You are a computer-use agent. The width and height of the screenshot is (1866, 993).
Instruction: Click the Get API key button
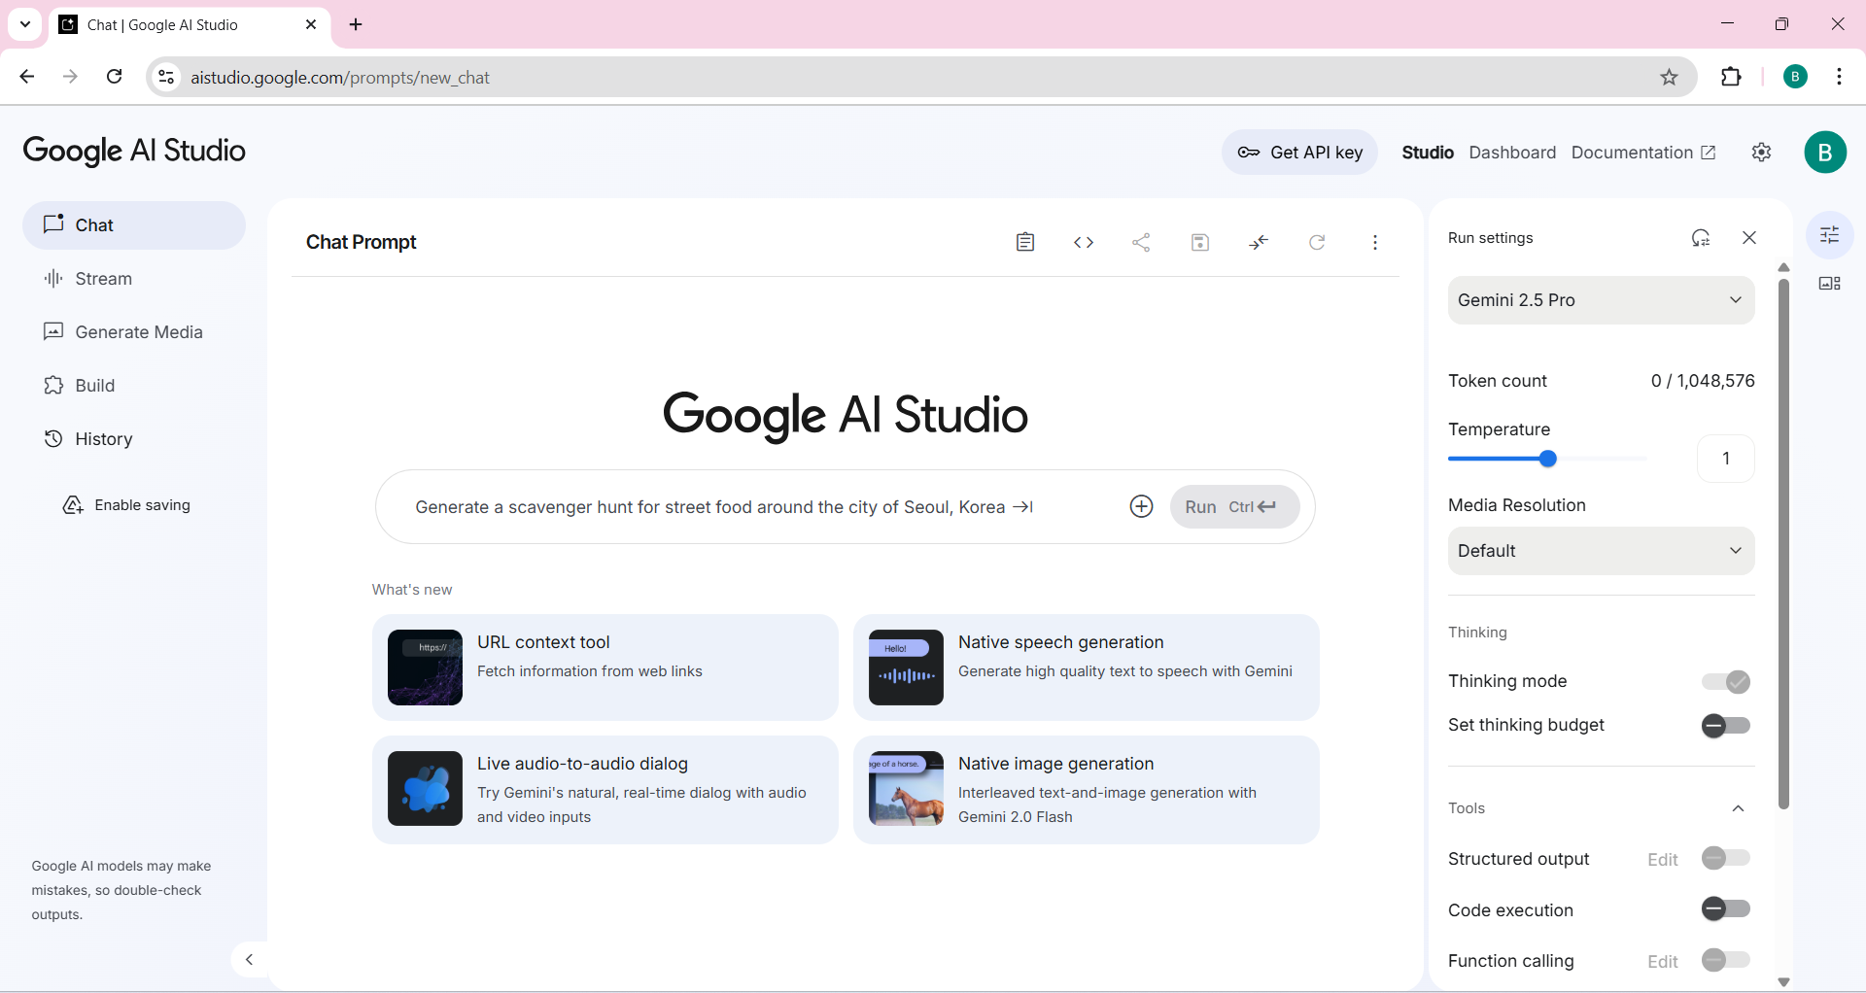tap(1299, 153)
